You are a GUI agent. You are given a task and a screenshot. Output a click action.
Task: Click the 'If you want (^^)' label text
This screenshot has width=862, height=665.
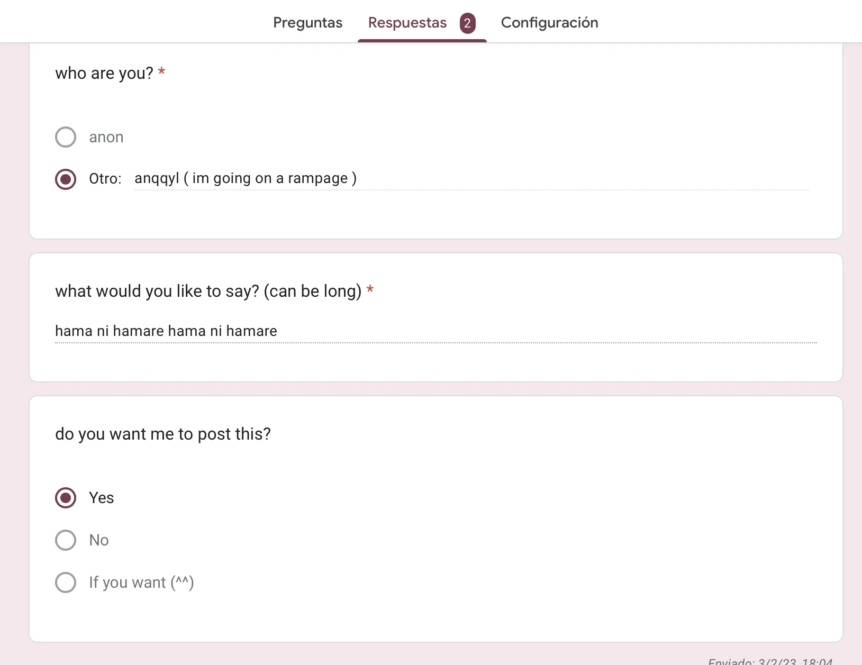(141, 582)
